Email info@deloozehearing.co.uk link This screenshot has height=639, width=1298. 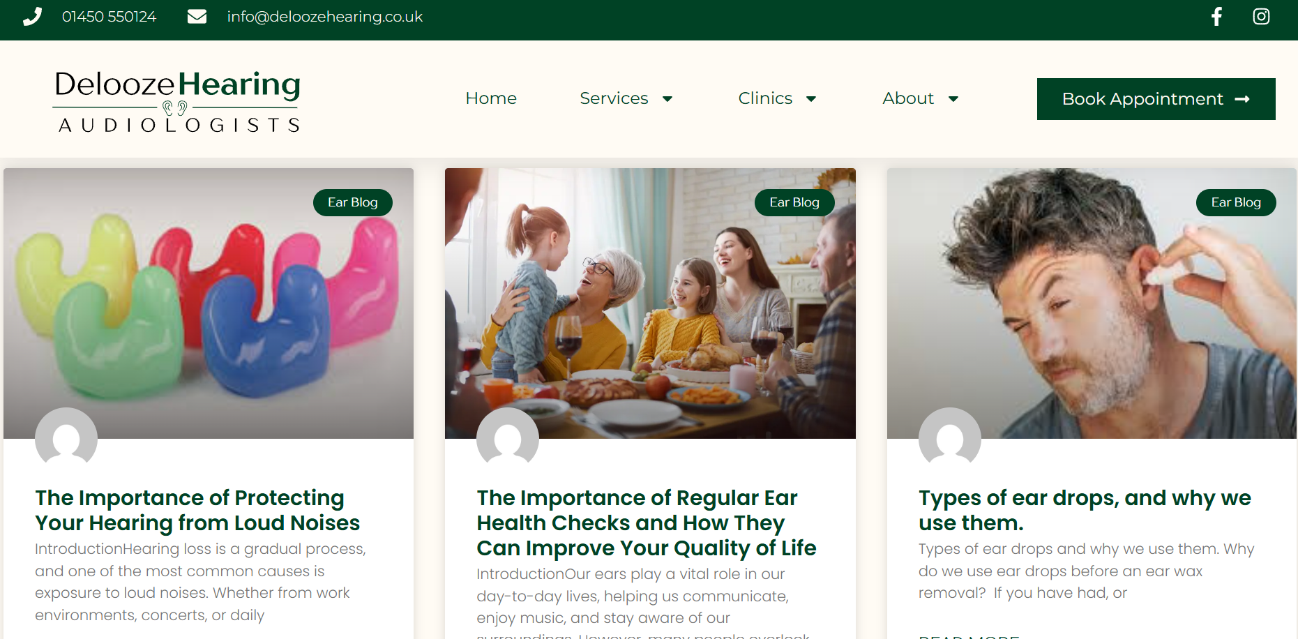pos(324,17)
